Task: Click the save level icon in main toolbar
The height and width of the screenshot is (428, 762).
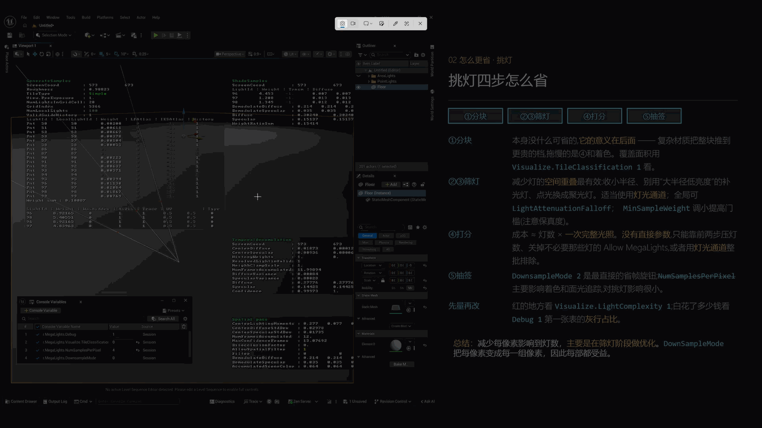Action: (10, 35)
